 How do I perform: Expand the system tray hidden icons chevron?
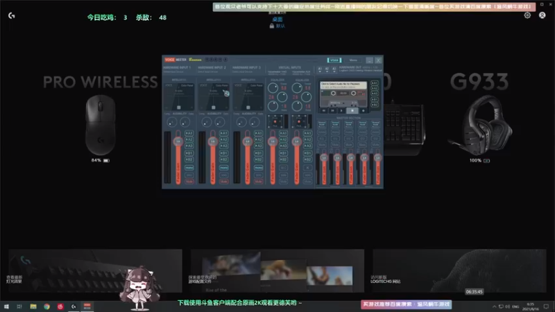click(x=494, y=306)
